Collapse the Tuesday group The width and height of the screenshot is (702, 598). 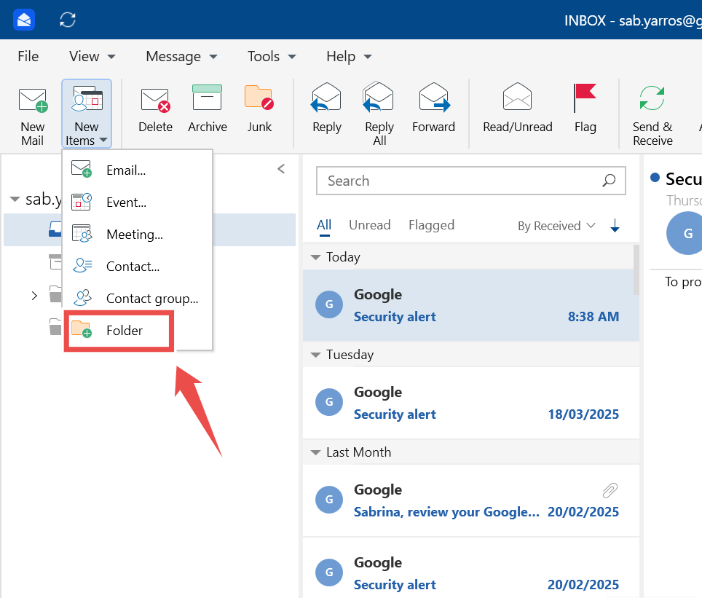pyautogui.click(x=315, y=355)
